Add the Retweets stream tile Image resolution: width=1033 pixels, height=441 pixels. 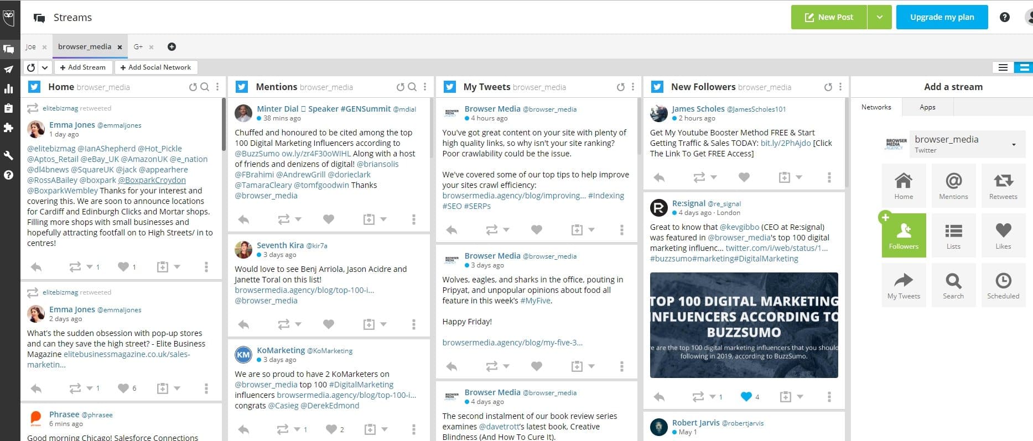(1003, 186)
